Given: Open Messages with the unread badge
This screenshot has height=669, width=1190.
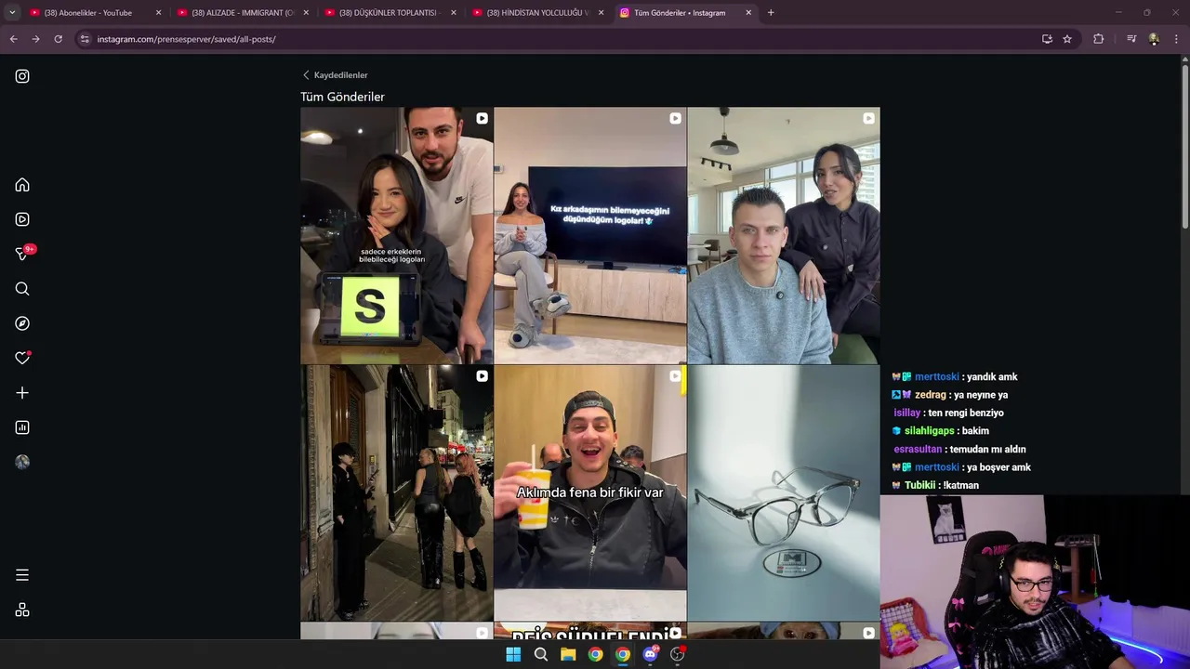Looking at the screenshot, I should pos(23,254).
